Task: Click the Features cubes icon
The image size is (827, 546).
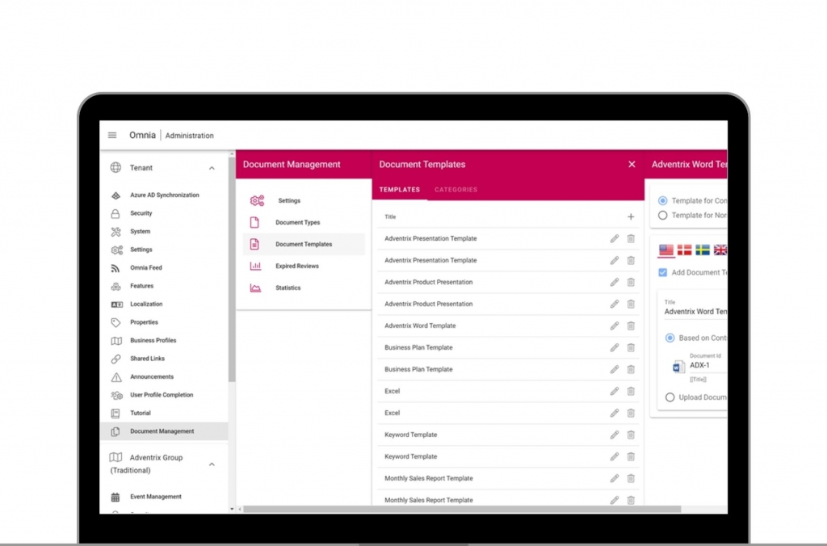Action: click(116, 286)
